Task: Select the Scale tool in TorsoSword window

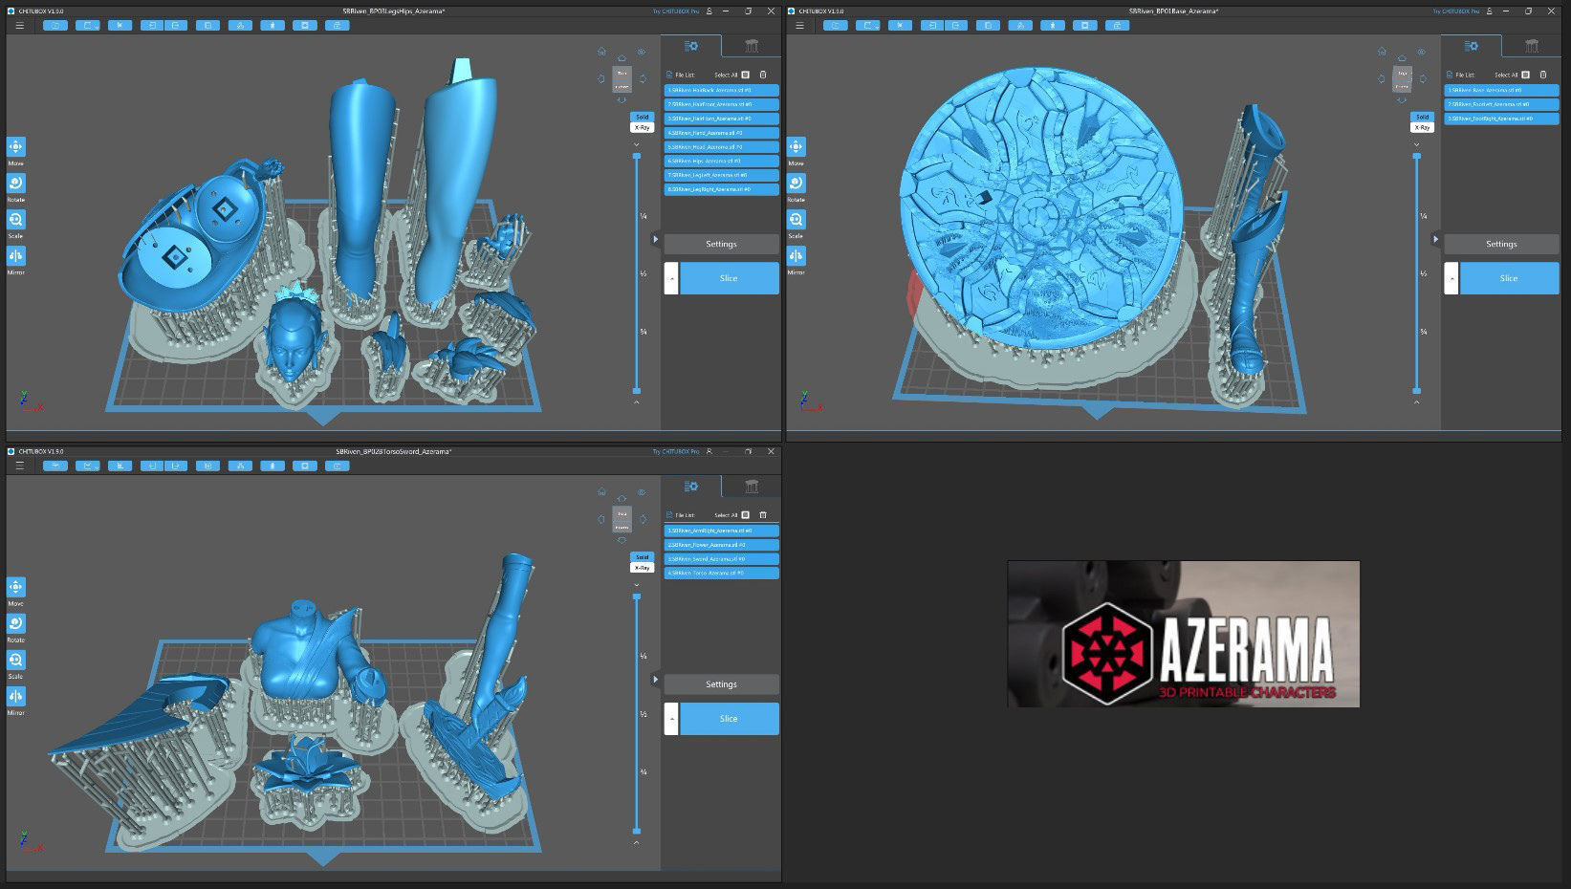Action: [16, 660]
